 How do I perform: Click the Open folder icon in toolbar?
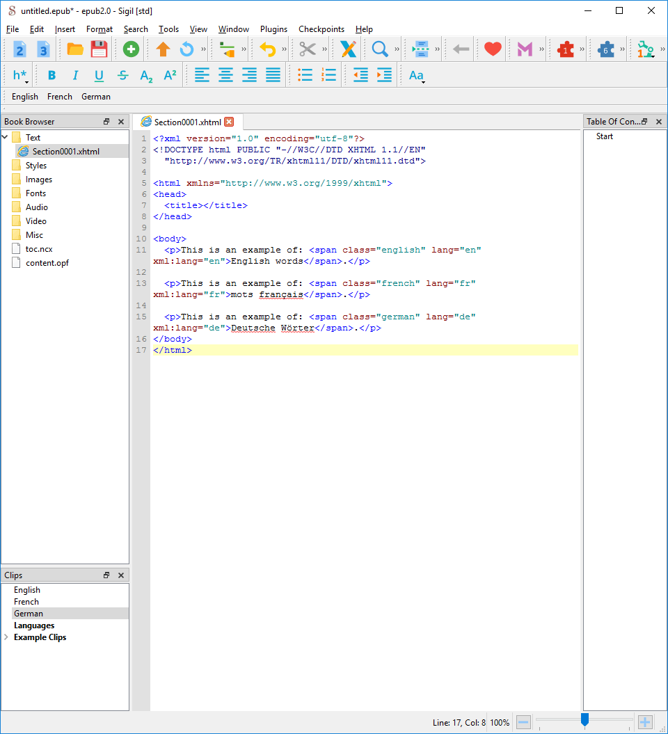pos(75,49)
